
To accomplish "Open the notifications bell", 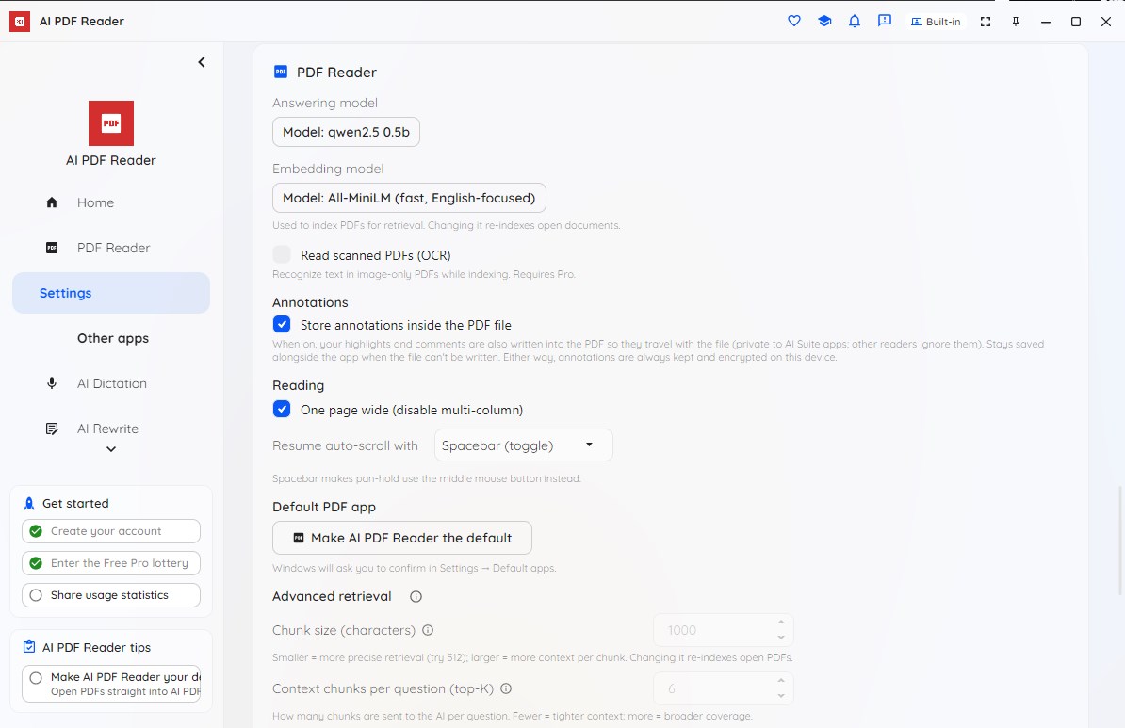I will 854,21.
